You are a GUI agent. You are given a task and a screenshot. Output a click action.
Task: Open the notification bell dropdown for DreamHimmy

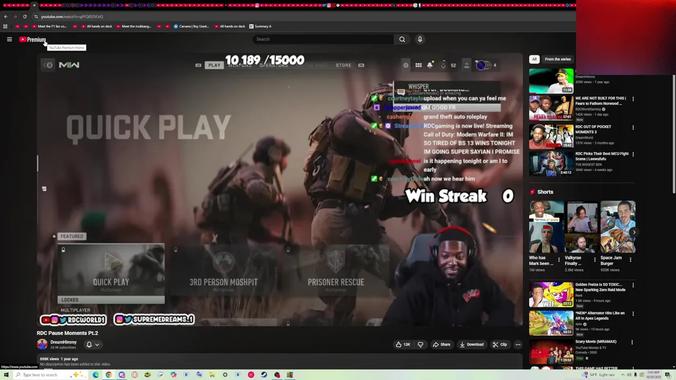coord(92,345)
